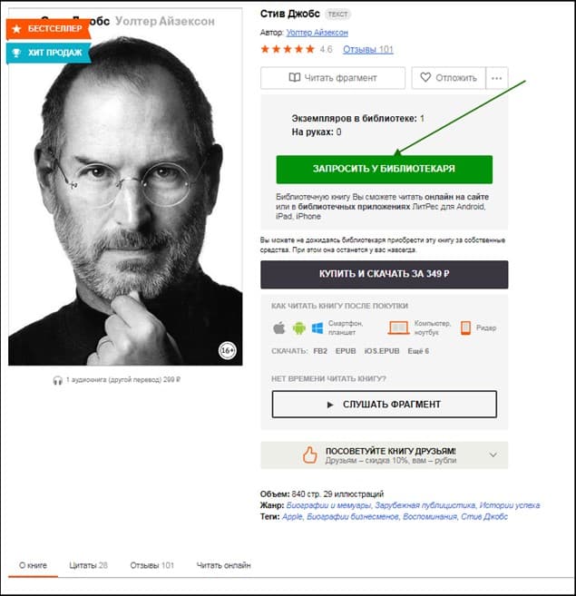Image resolution: width=576 pixels, height=596 pixels.
Task: Open the Читать онлайн tab
Action: coord(223,565)
